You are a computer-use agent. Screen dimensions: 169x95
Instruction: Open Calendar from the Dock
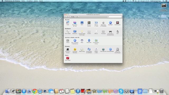click(62, 91)
